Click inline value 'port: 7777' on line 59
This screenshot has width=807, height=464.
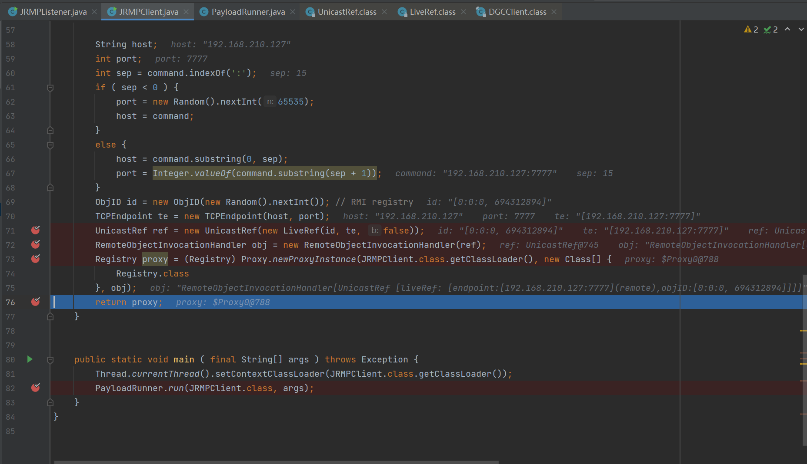(181, 59)
